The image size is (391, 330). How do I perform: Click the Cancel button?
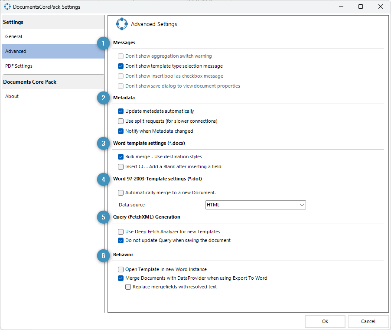(368, 321)
